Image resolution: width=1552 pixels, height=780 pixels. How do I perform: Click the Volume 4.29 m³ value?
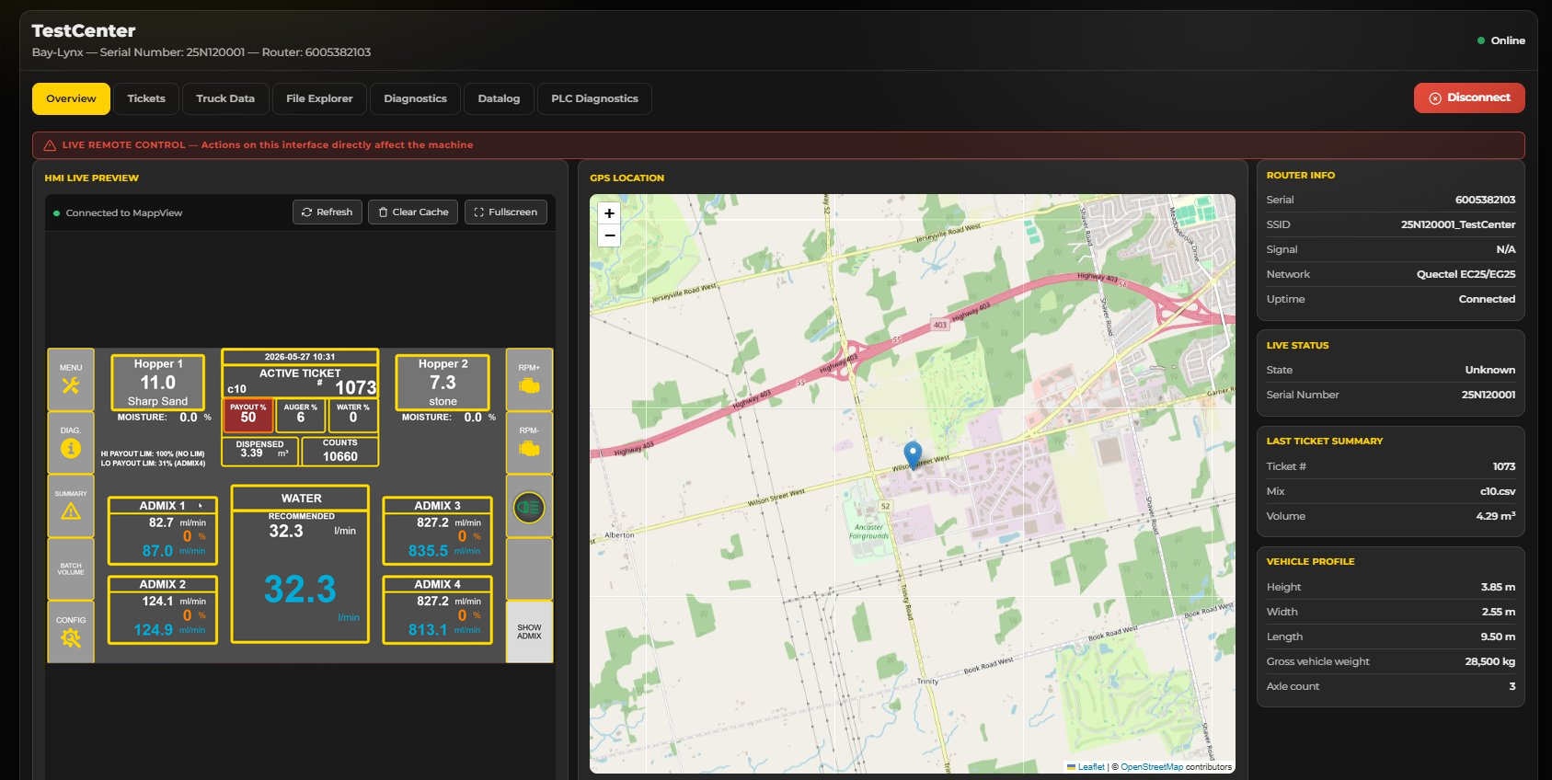click(x=1496, y=516)
